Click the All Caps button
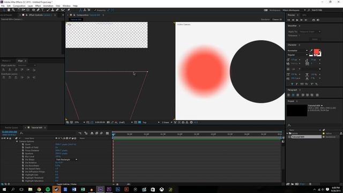 (x=302, y=84)
